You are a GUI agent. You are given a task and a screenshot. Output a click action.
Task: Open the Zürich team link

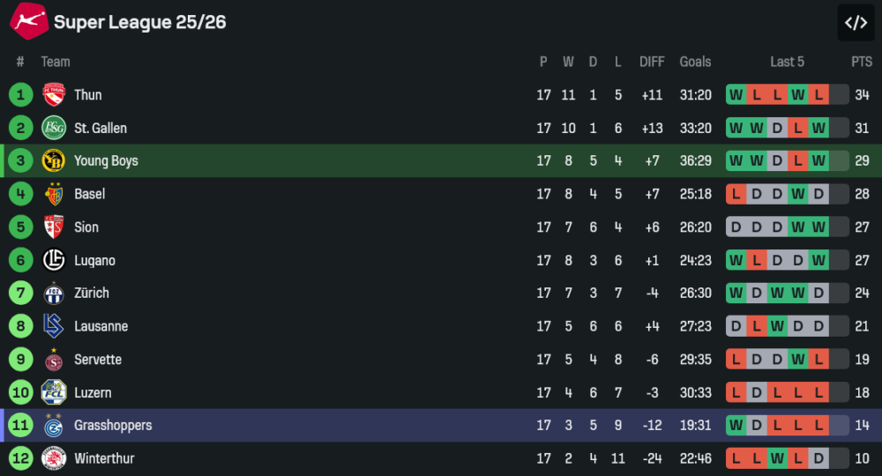coord(92,294)
